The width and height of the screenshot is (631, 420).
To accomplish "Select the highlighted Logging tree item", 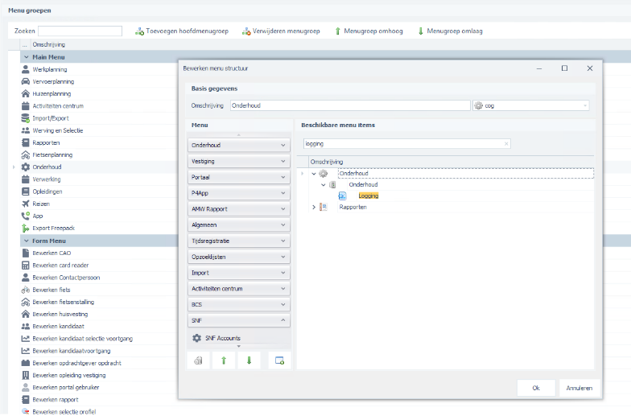I will [369, 196].
